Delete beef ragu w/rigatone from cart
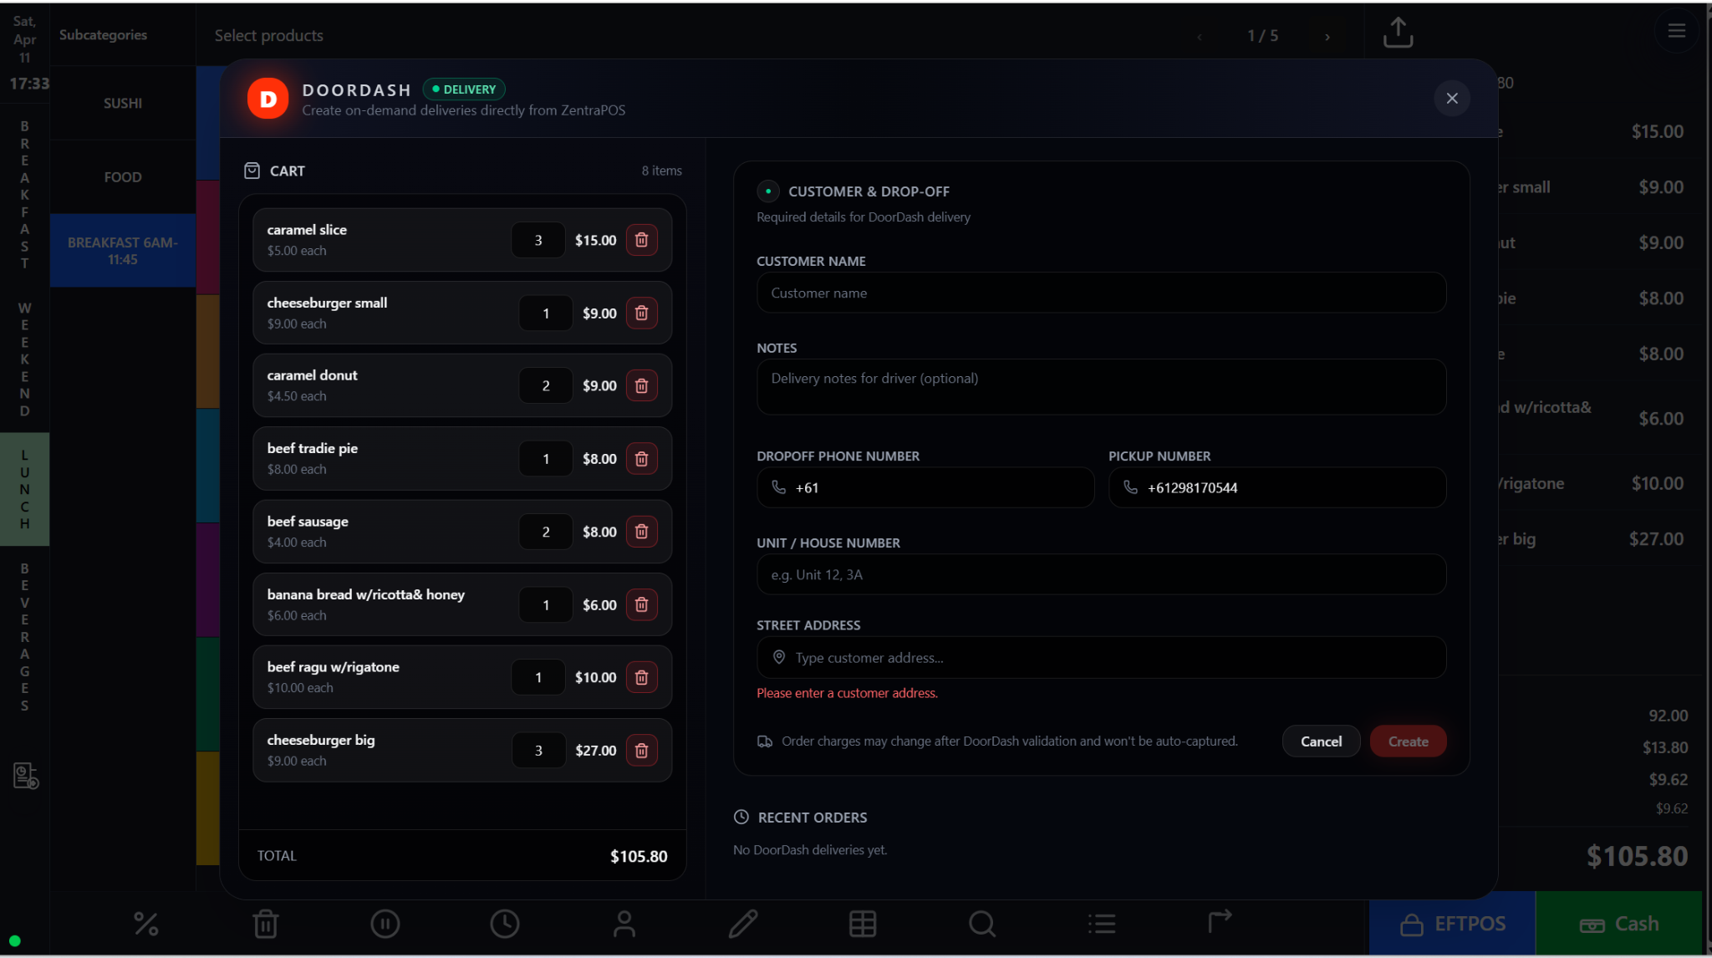 [x=641, y=677]
